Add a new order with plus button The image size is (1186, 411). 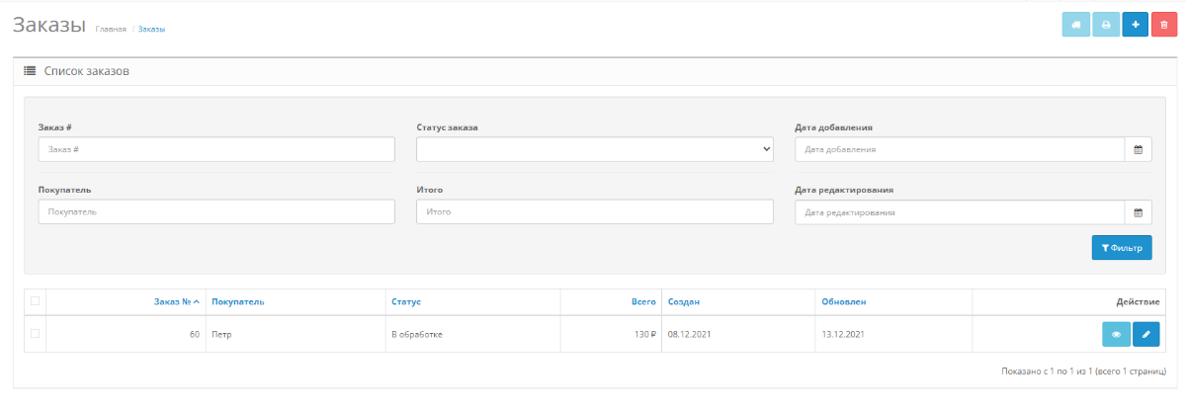pos(1136,24)
